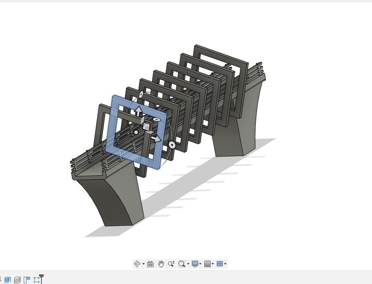Click the blue extrude feature icon in the timeline
Screen dimensions: 372x284
pyautogui.click(x=7, y=279)
